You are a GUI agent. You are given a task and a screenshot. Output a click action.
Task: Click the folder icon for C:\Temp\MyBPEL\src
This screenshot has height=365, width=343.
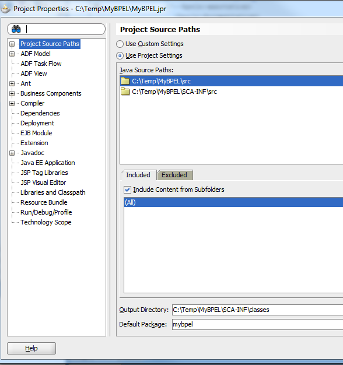125,81
